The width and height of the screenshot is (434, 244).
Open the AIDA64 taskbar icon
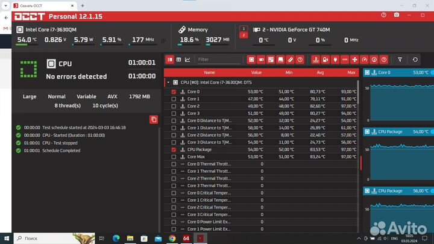186,238
